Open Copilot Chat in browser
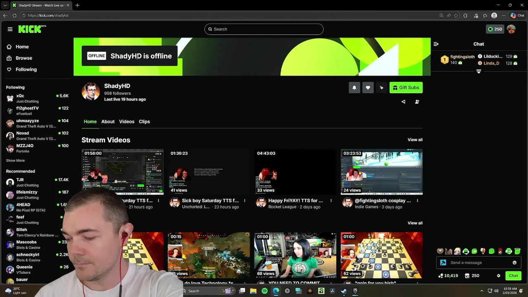Viewport: 528px width, 297px height. (x=517, y=15)
